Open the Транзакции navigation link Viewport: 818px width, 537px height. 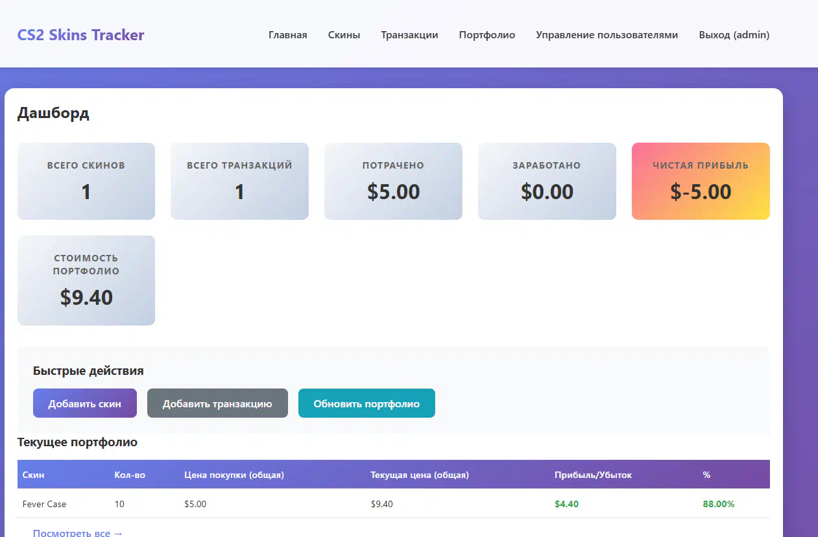click(x=409, y=35)
